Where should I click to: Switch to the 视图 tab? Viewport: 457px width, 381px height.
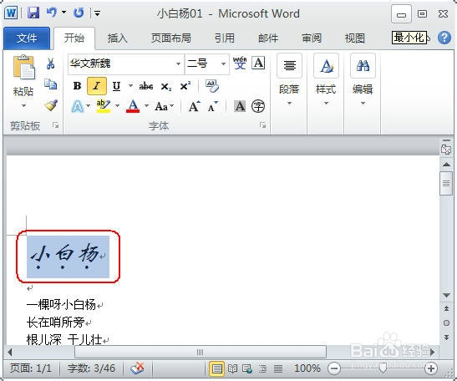pyautogui.click(x=355, y=38)
